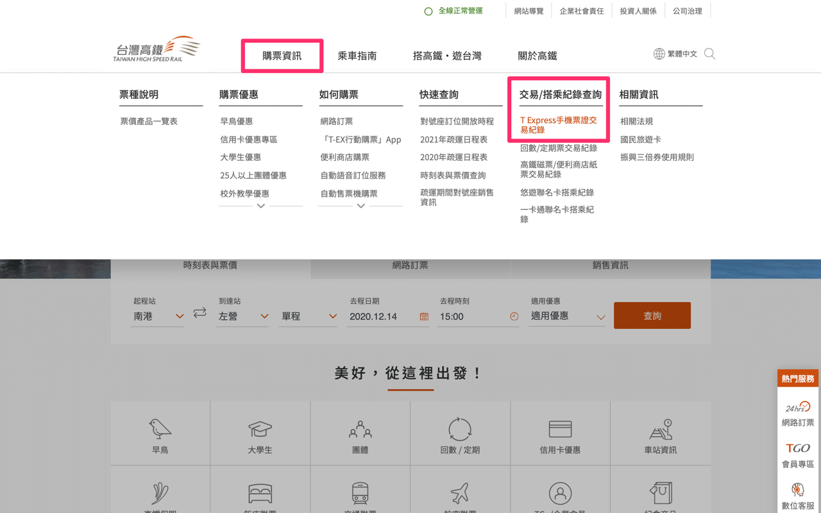Open T Express手機票證交易紀錄 link

coord(559,125)
